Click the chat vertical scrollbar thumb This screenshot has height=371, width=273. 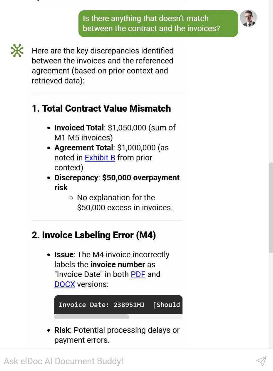[x=271, y=207]
